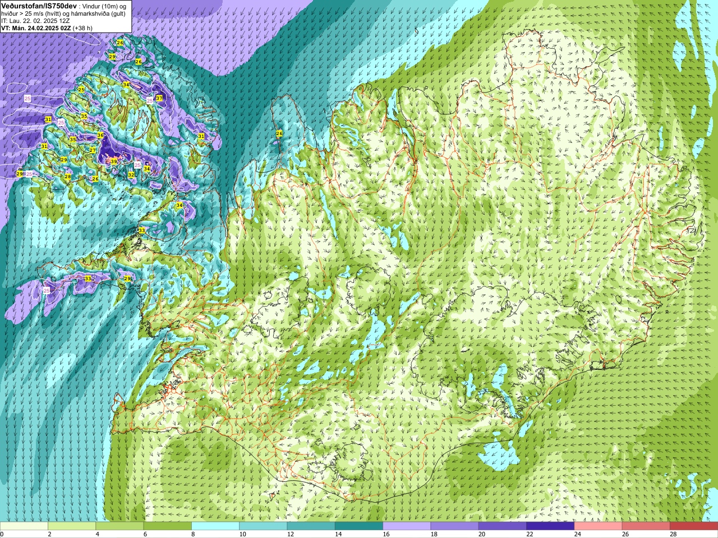Click the legend scale number 8

193,534
